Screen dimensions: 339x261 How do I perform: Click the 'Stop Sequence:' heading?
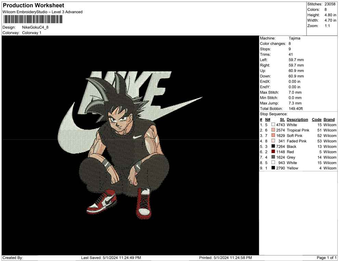[274, 114]
